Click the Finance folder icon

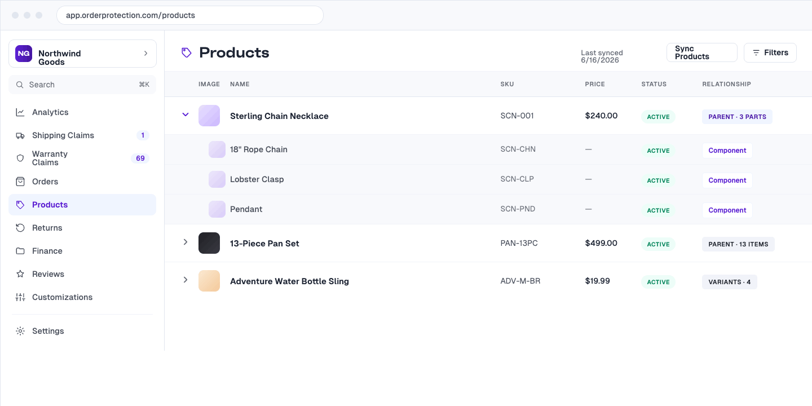(x=20, y=251)
